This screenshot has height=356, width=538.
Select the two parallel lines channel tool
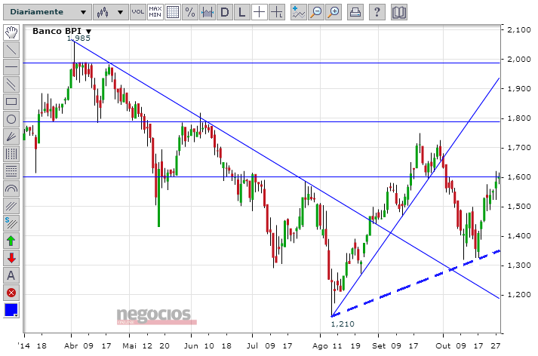point(11,84)
